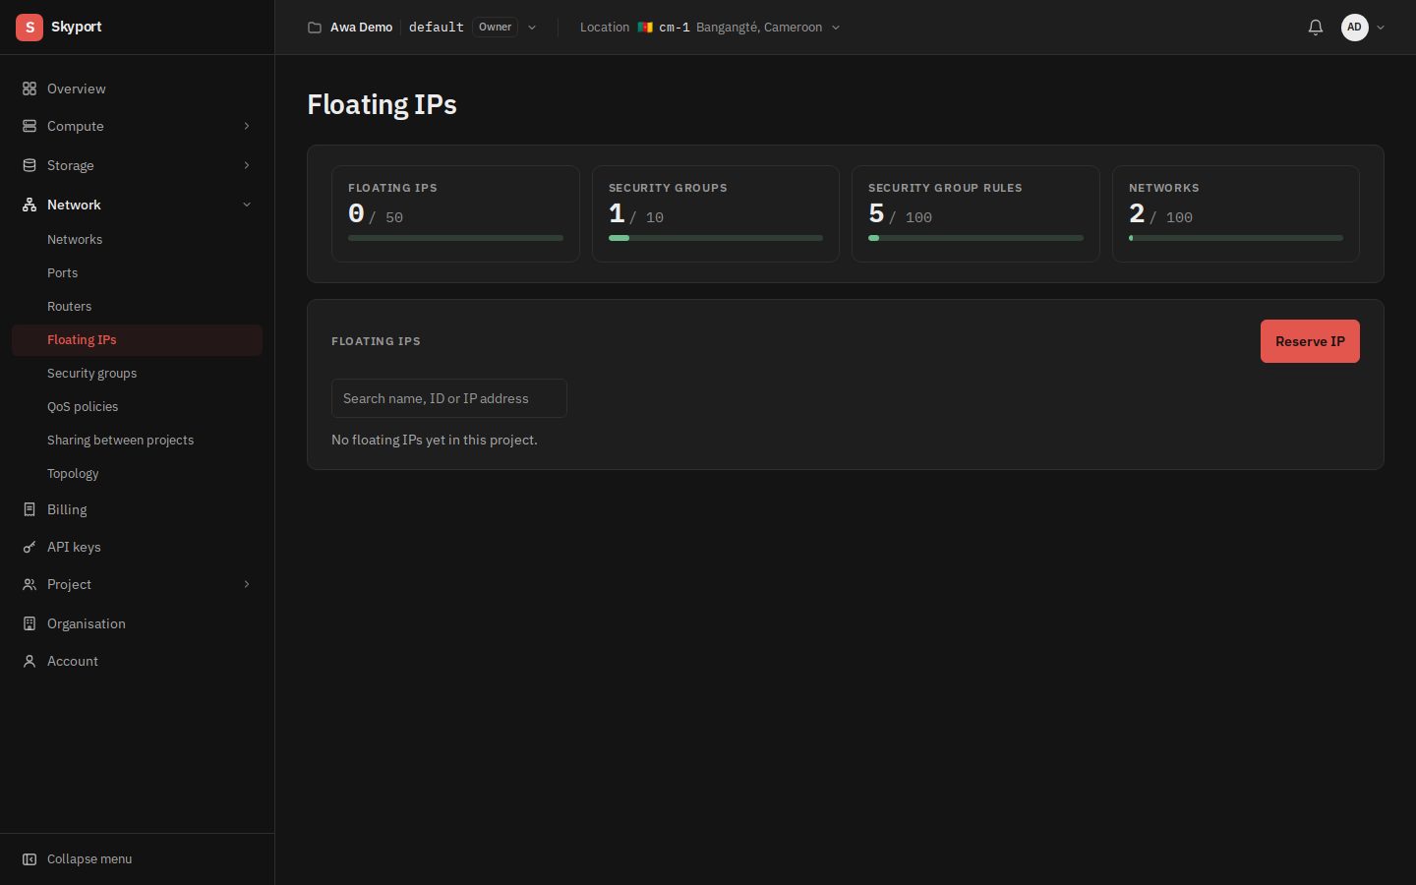Viewport: 1416px width, 885px height.
Task: Click the Security Groups quota progress bar
Action: 716,238
